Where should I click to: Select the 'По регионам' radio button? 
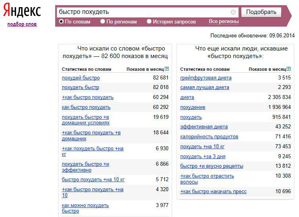click(103, 21)
